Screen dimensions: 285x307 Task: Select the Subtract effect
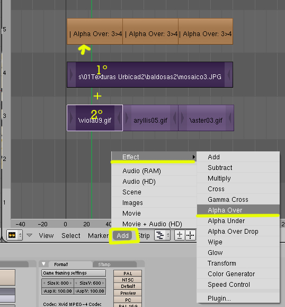pyautogui.click(x=238, y=168)
